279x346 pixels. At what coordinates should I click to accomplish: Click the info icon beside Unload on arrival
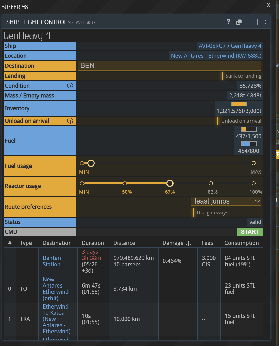70,121
